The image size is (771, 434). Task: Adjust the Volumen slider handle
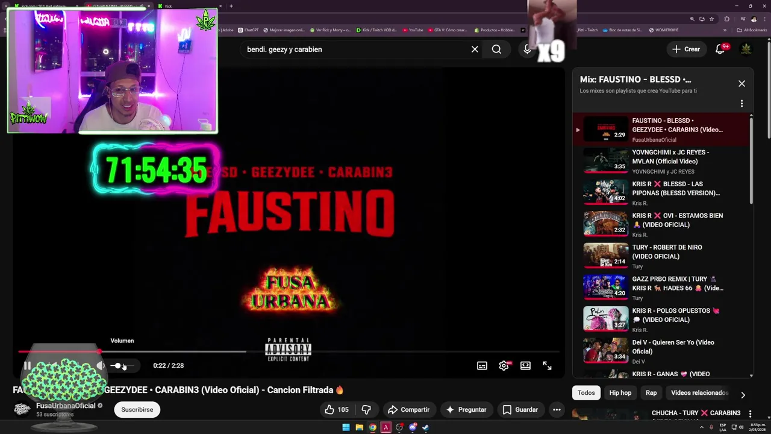pos(119,365)
